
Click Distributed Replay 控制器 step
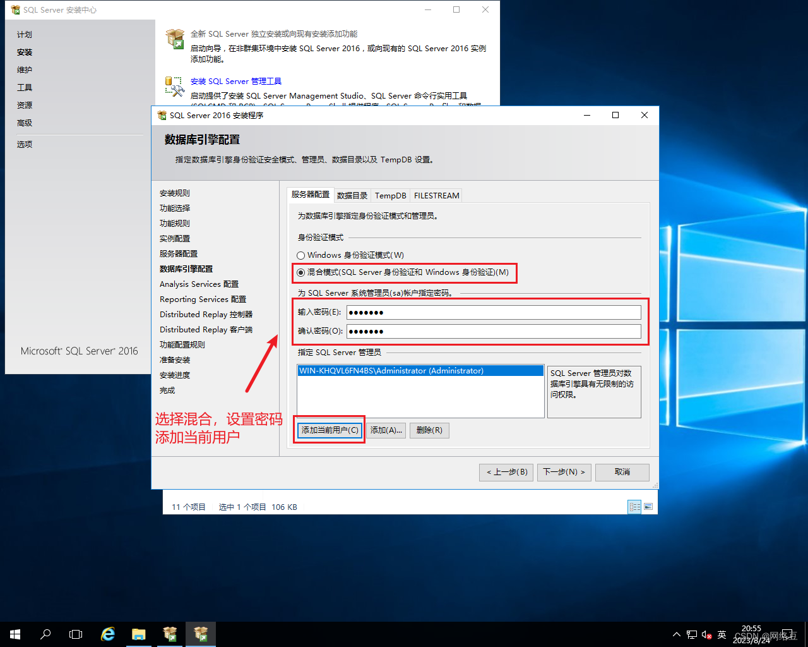[x=206, y=315]
